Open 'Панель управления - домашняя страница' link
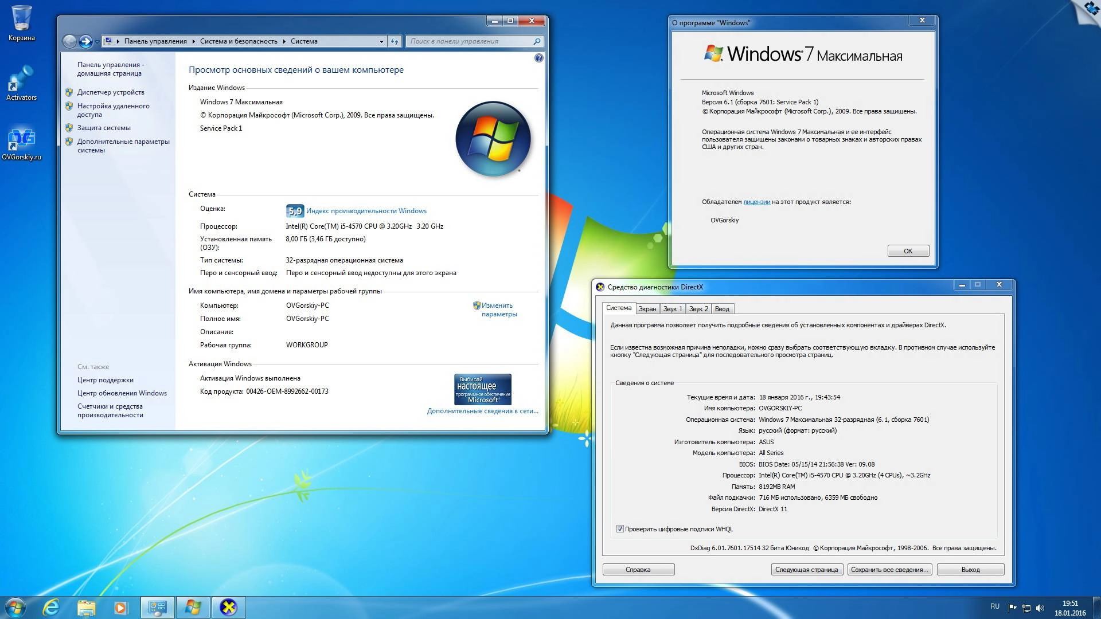The image size is (1101, 619). pos(111,69)
